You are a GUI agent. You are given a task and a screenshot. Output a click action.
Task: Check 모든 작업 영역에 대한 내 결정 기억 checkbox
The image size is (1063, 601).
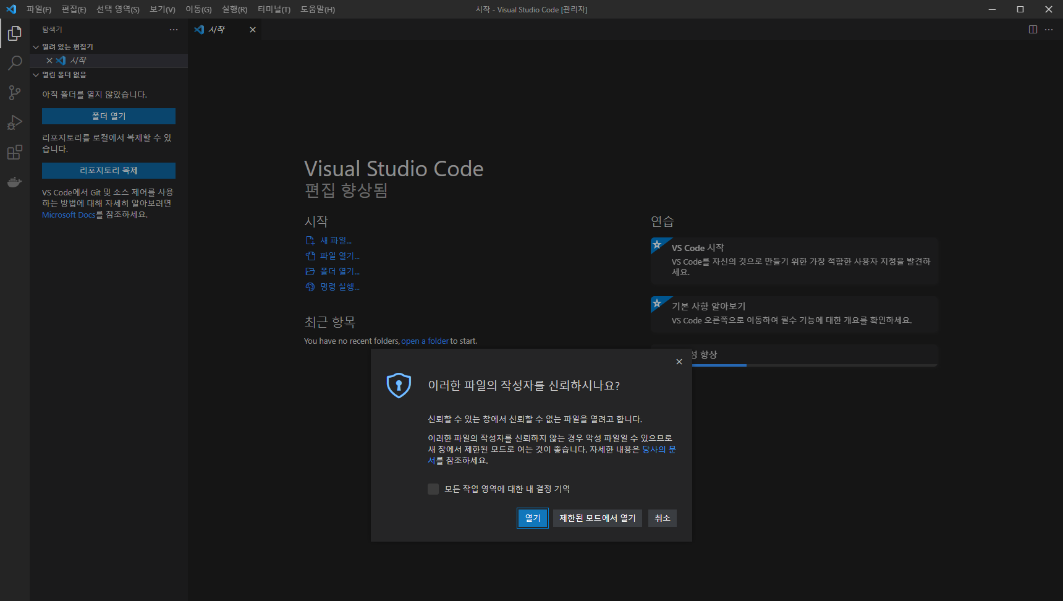coord(433,489)
